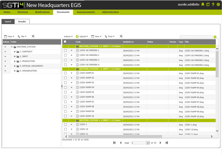This screenshot has height=154, width=222.
Task: Open the Print dropdown menu
Action: point(110,37)
